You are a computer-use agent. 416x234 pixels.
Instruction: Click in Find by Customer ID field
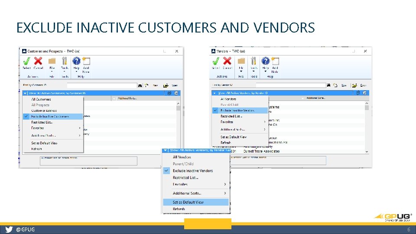click(x=102, y=85)
